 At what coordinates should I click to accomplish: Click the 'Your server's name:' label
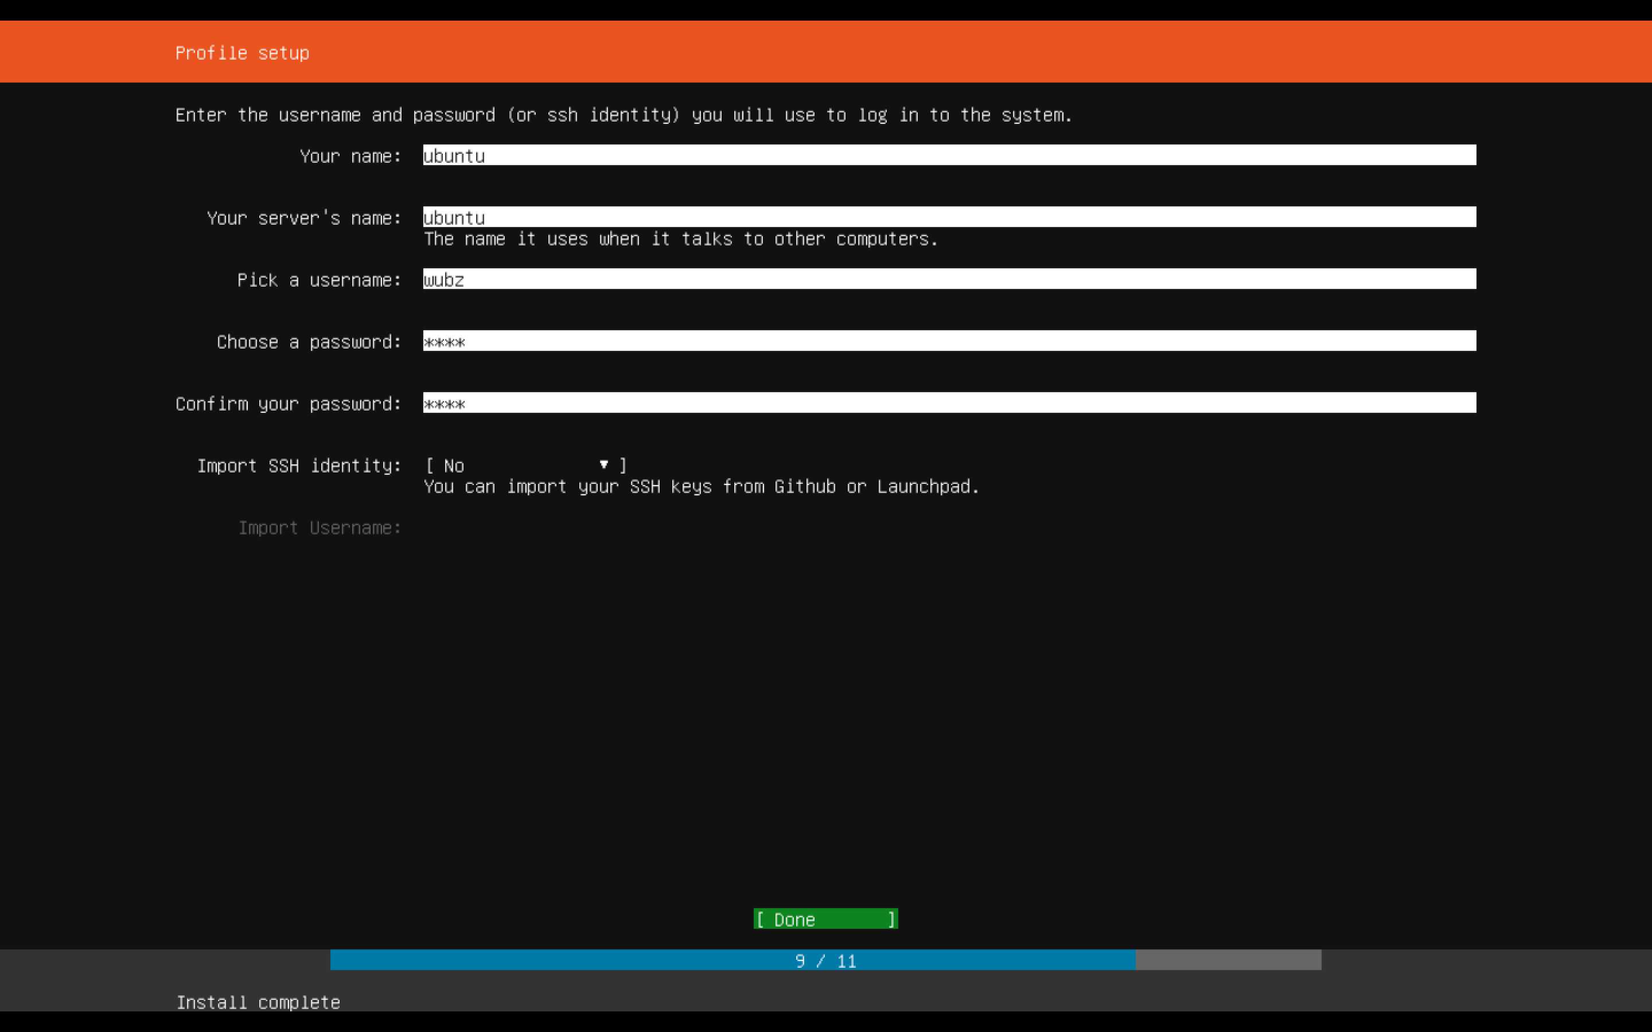304,218
